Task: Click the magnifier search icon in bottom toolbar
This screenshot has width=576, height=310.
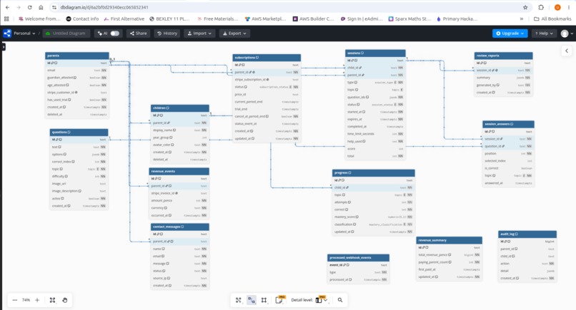Action: pyautogui.click(x=340, y=300)
